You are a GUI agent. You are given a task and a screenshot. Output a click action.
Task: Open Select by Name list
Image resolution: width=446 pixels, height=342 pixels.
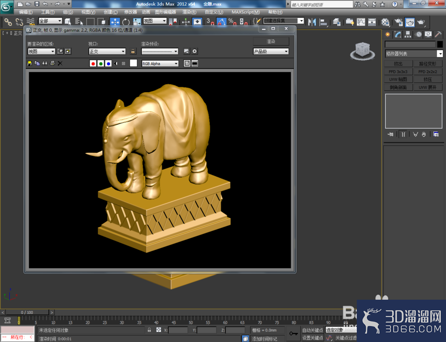[x=78, y=21]
